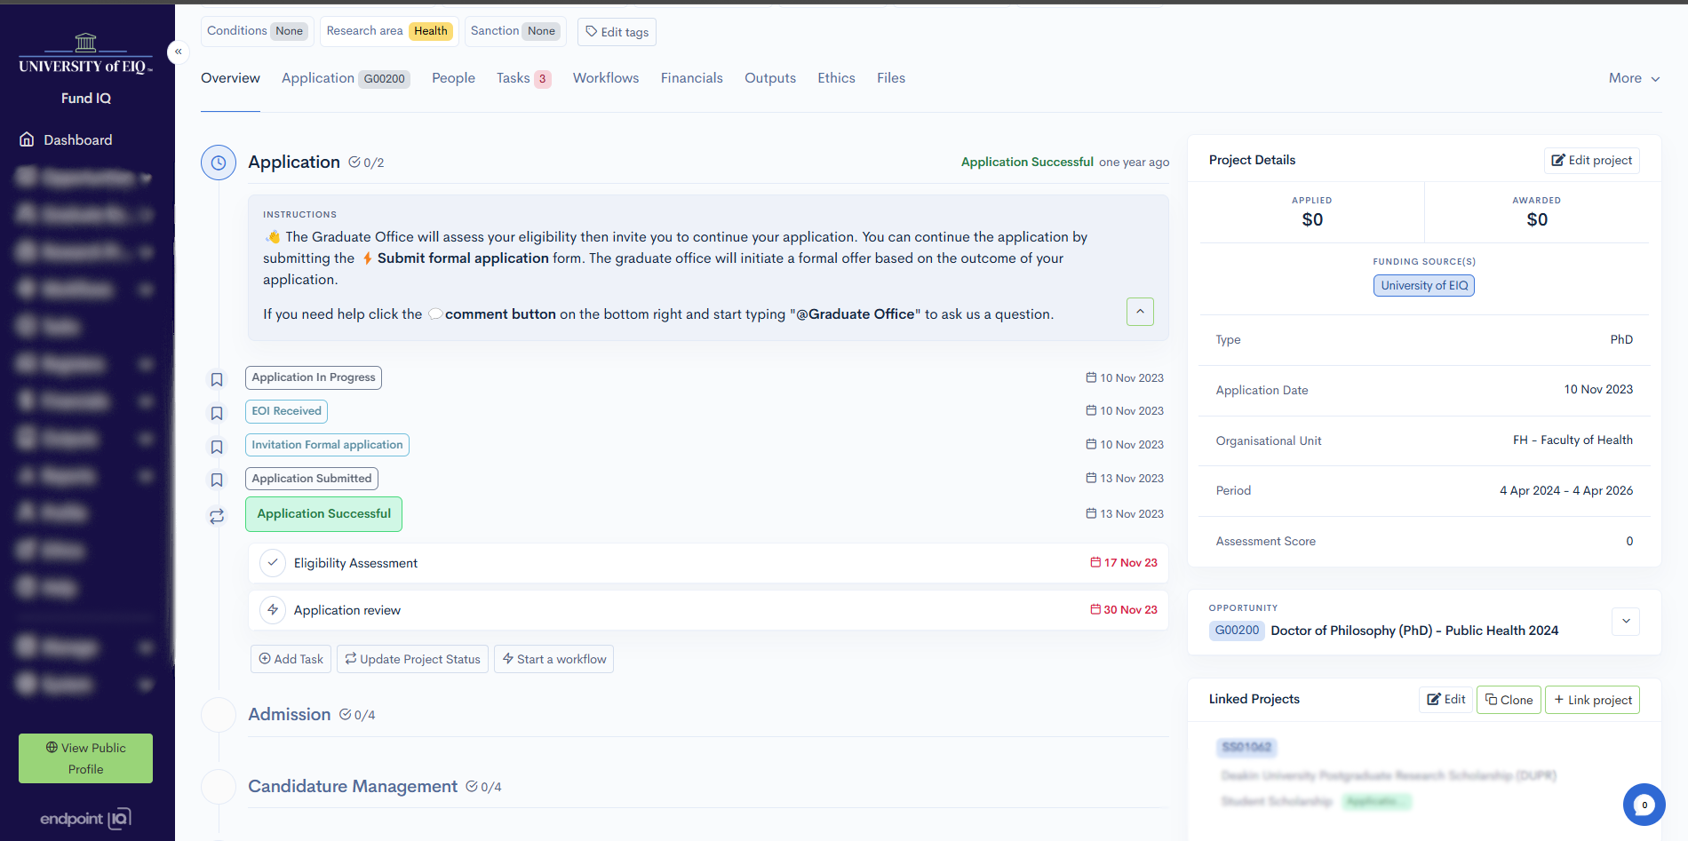Click the clock icon beside Application heading
The height and width of the screenshot is (841, 1688).
[218, 163]
